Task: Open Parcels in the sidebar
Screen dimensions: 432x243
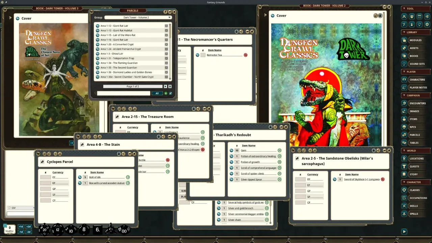Action: pos(415,135)
